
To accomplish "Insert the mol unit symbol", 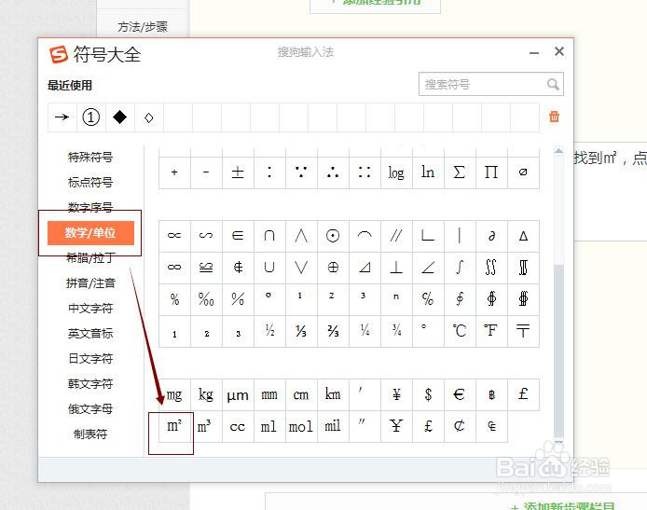I will click(x=301, y=426).
